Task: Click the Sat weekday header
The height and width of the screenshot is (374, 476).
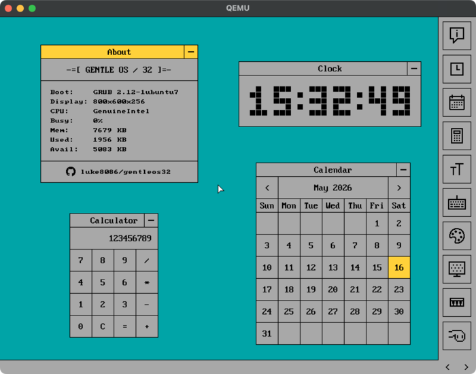Action: [x=399, y=206]
